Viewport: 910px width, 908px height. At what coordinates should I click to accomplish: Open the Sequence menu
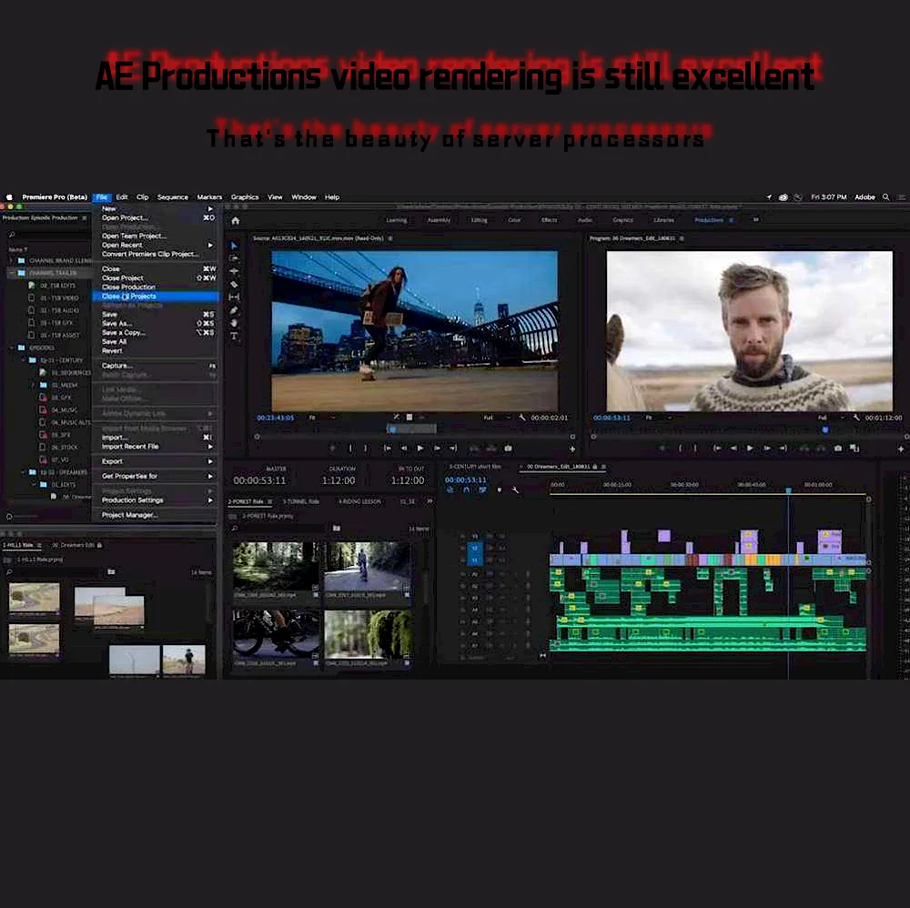(172, 197)
